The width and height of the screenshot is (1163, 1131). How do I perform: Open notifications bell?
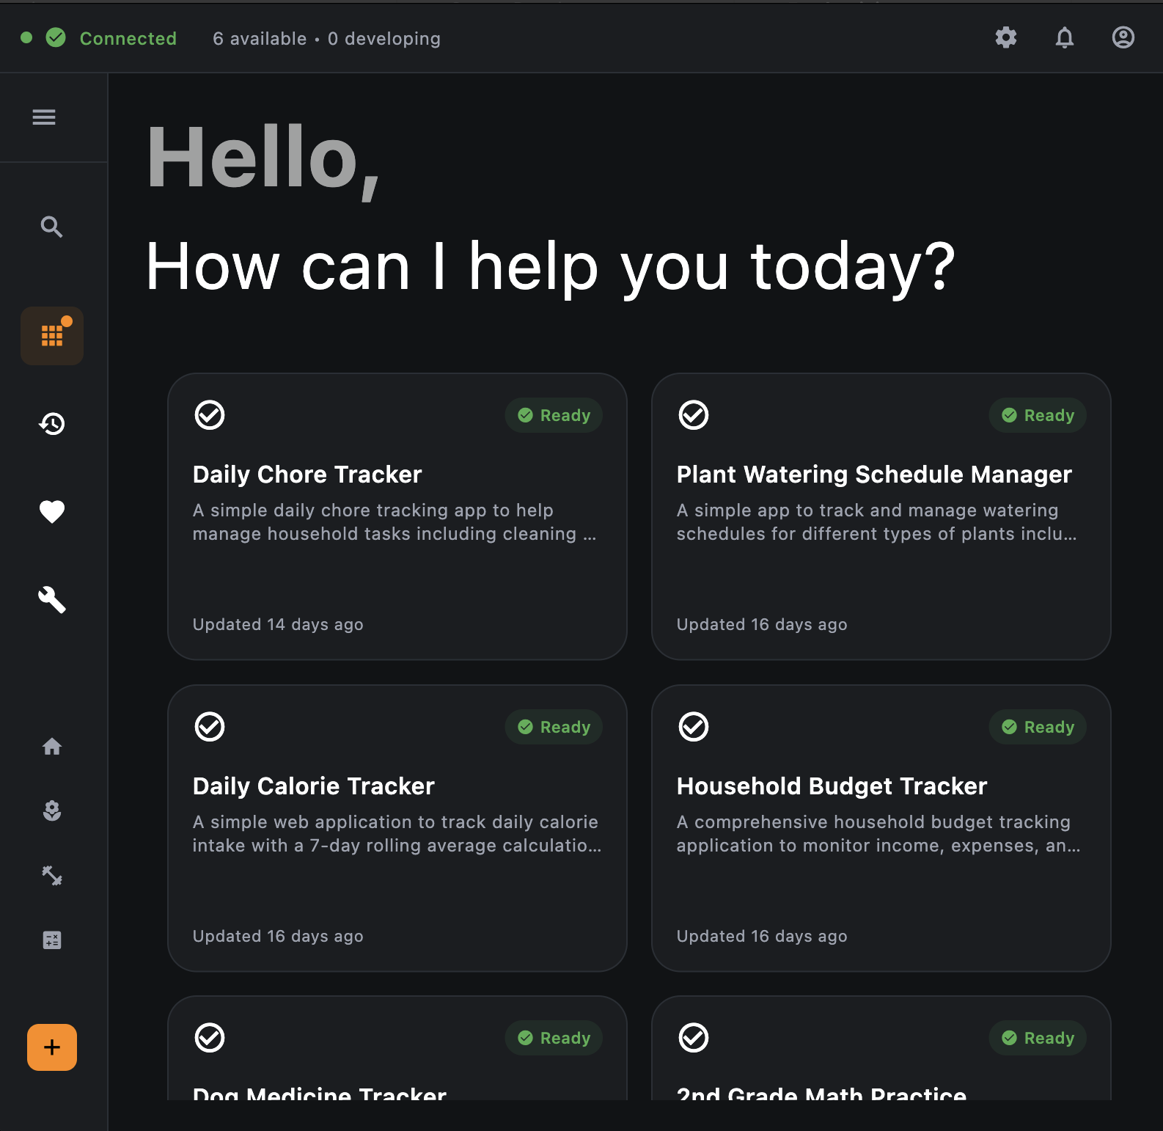1065,37
